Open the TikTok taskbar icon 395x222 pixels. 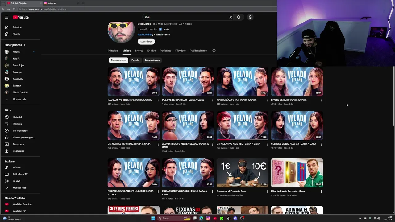228,218
